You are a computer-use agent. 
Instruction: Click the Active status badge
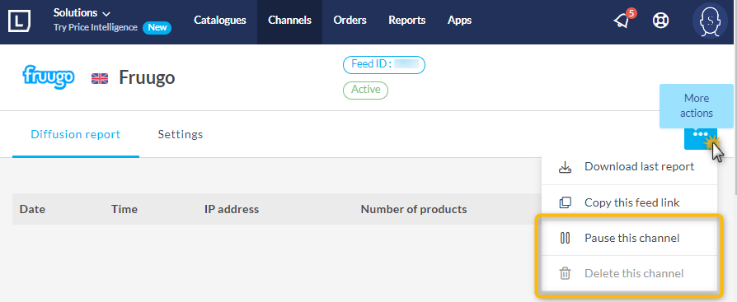click(x=366, y=90)
